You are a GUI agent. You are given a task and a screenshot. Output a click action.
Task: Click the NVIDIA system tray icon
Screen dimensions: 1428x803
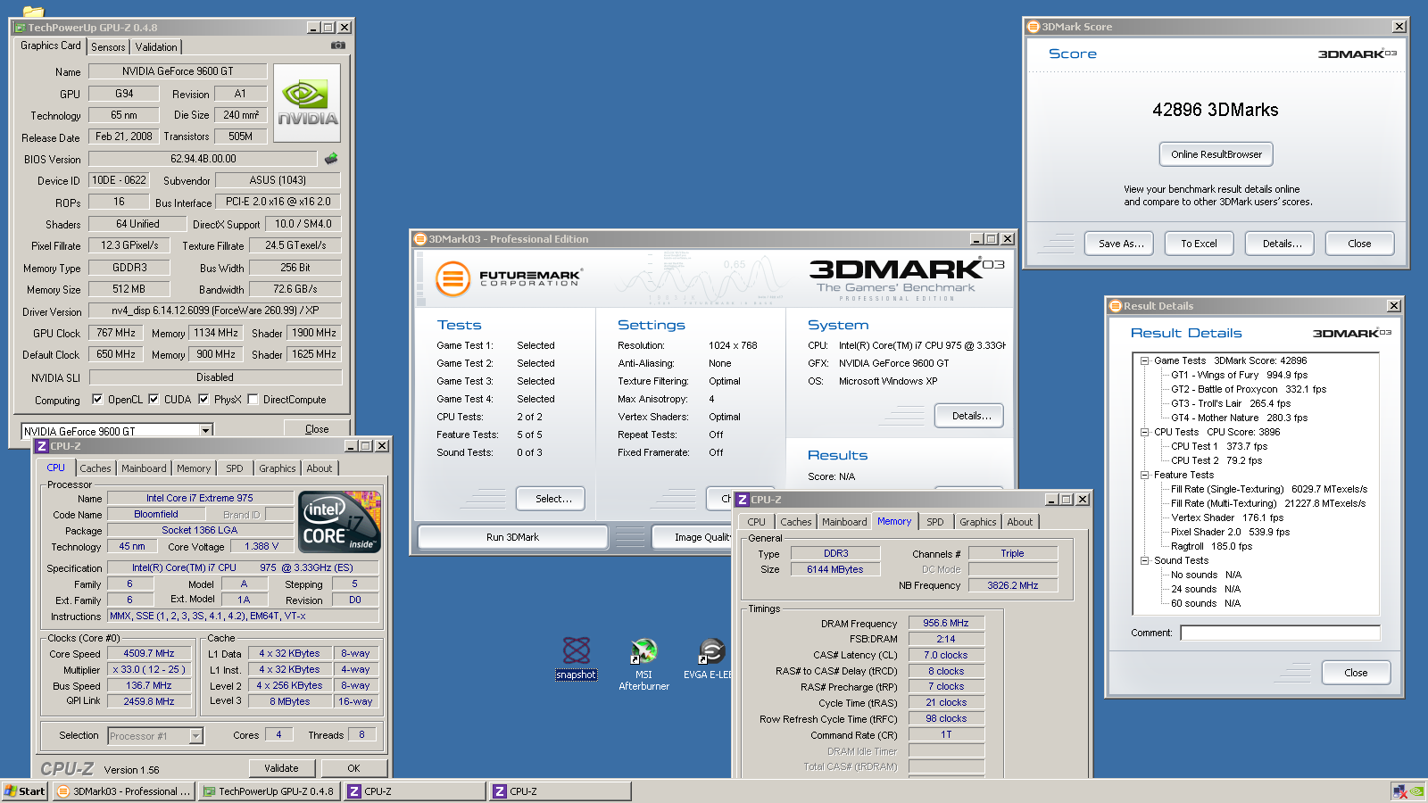point(1417,791)
